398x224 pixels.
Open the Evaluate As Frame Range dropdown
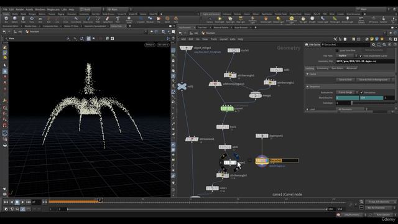tap(347, 93)
